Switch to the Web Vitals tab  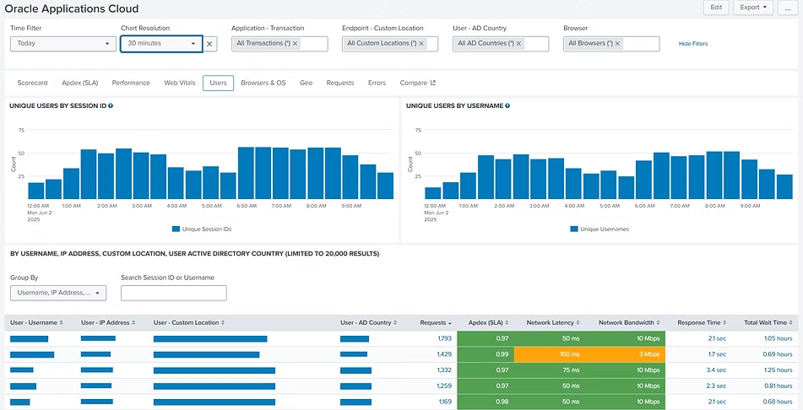(x=177, y=83)
